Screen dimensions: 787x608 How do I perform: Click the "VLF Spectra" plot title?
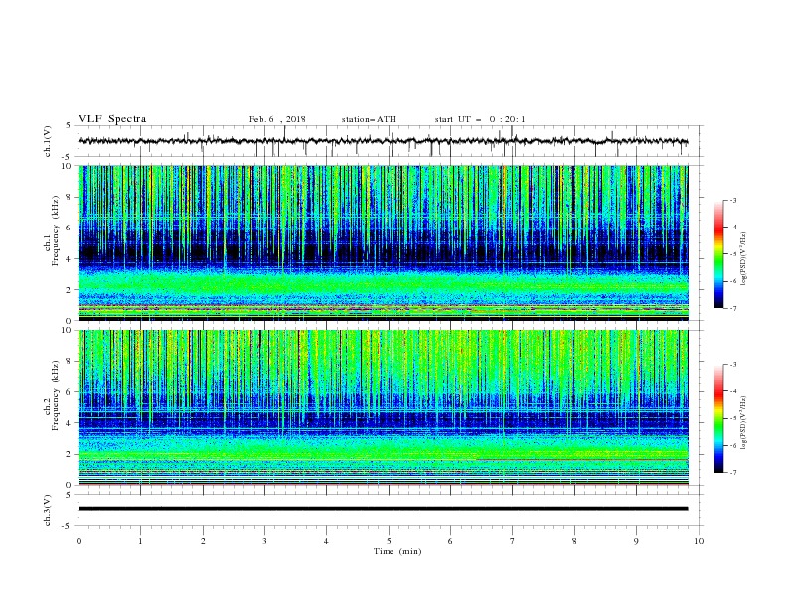(112, 119)
